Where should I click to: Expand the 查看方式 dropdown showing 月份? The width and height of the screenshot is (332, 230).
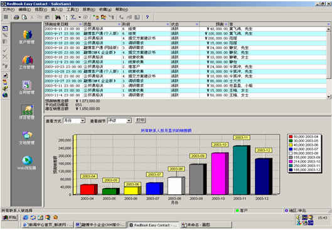83,121
